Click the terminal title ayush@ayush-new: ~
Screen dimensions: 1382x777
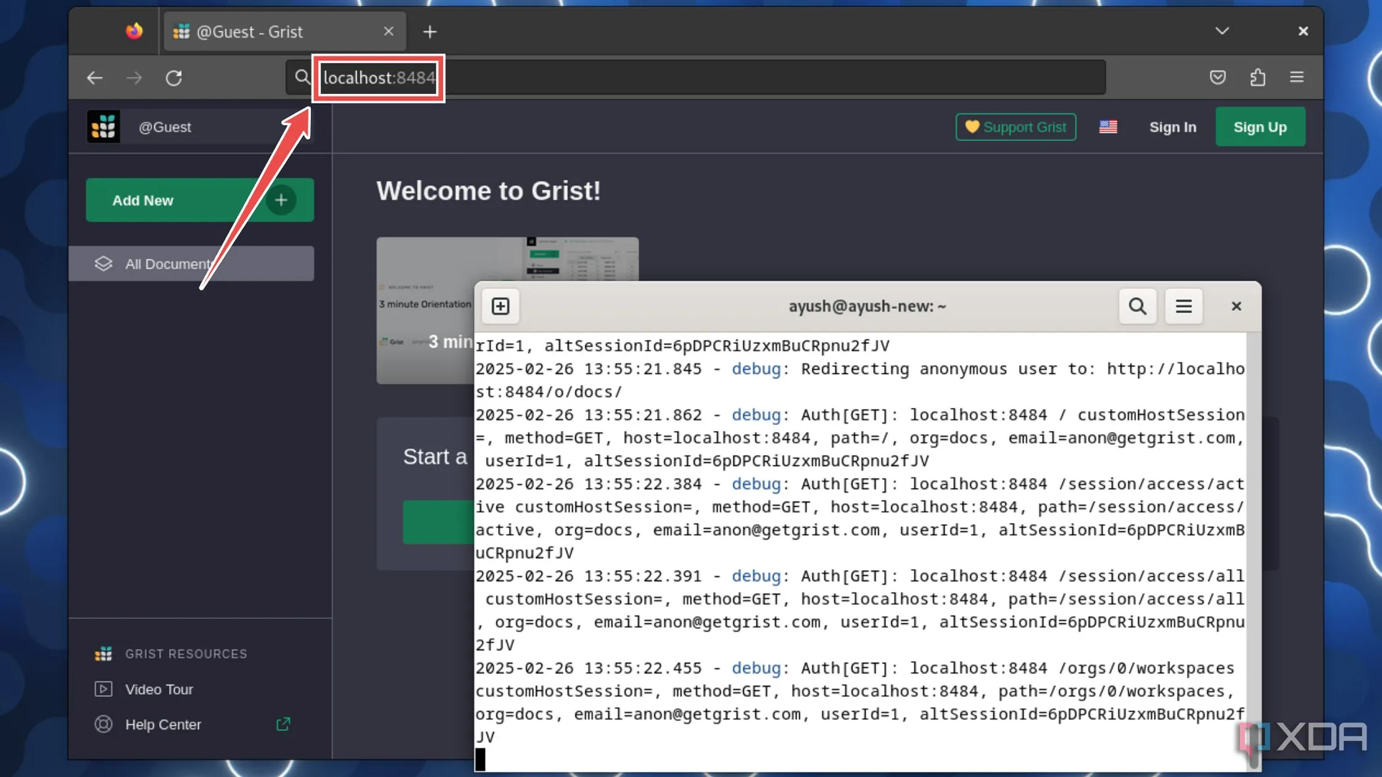coord(867,306)
